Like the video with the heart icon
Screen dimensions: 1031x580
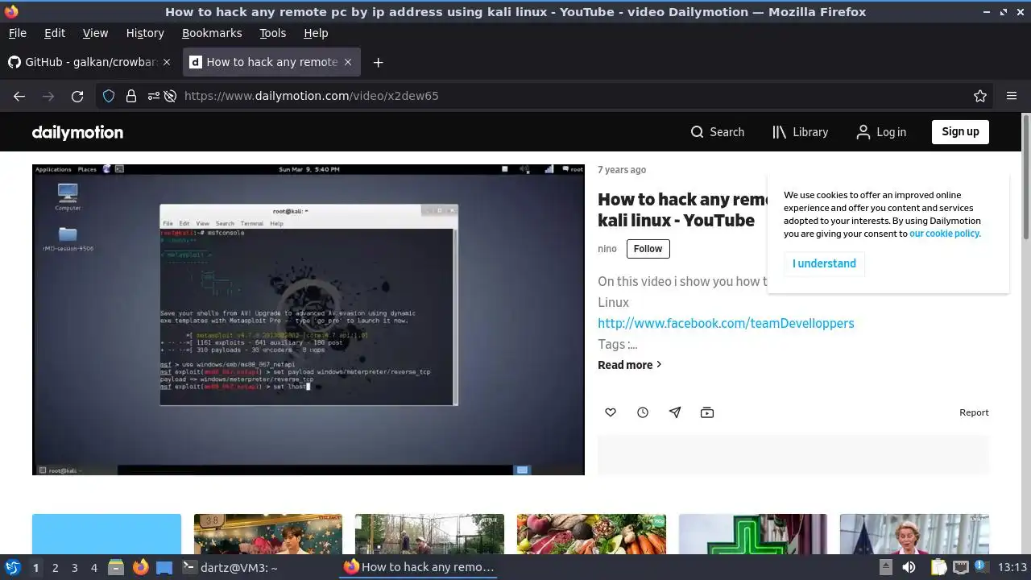pos(611,412)
